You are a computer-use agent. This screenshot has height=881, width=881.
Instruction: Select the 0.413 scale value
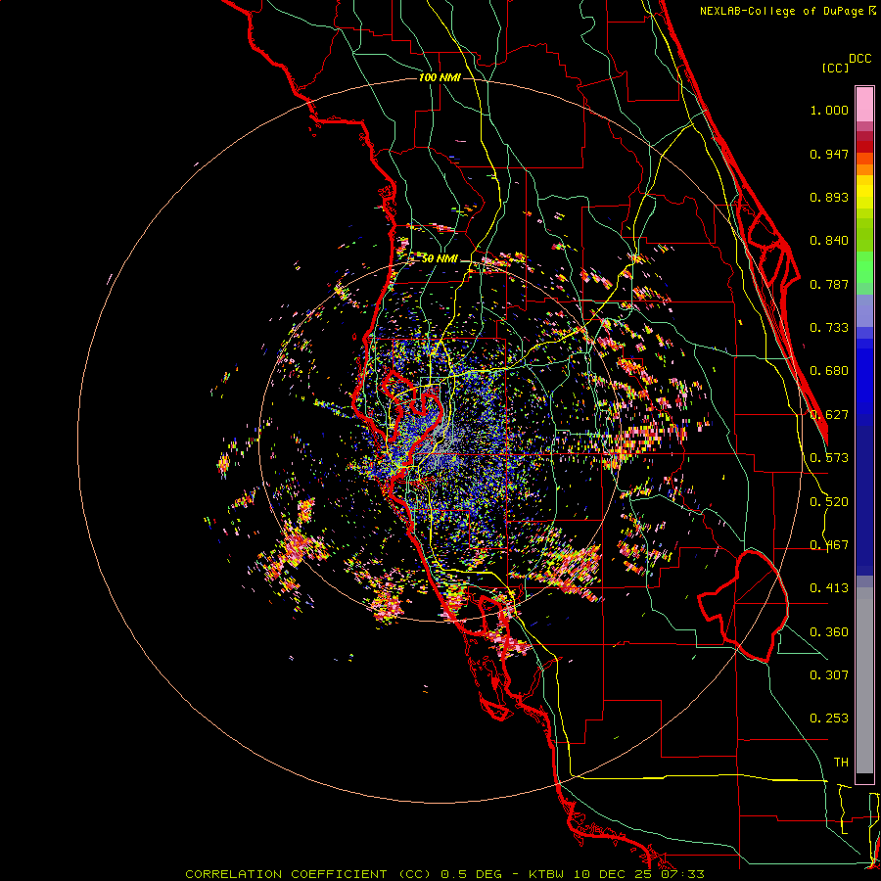coord(829,588)
